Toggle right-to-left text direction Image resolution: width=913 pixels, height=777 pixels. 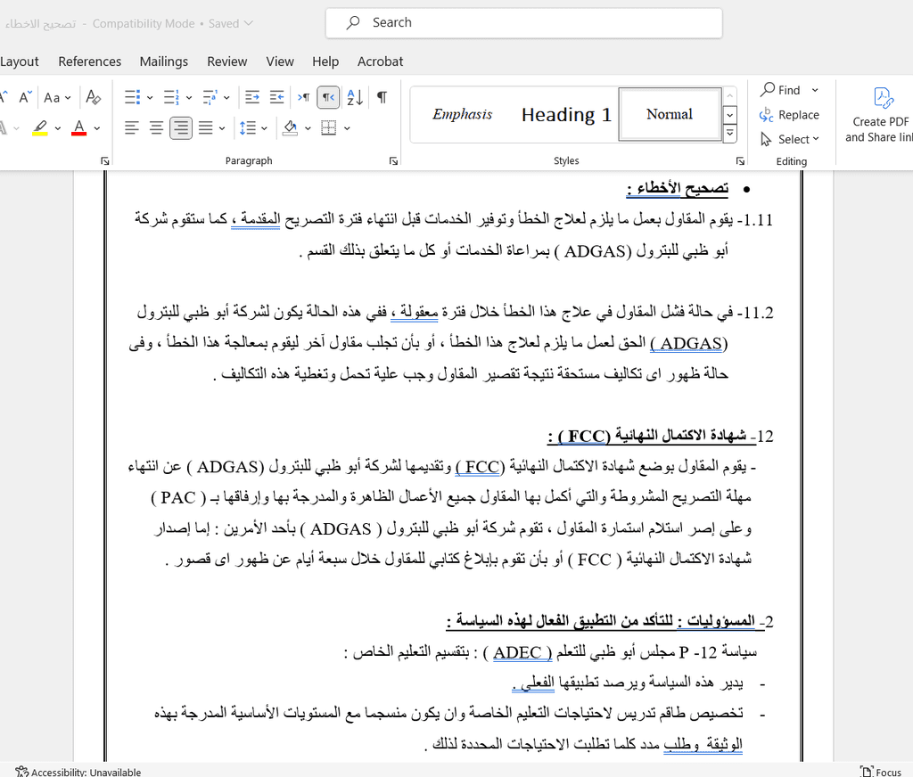(x=328, y=97)
